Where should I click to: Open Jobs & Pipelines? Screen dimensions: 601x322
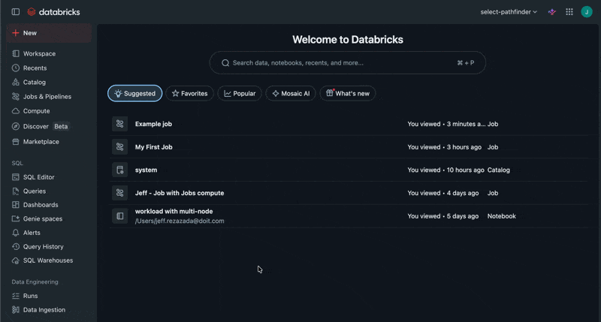(x=49, y=97)
